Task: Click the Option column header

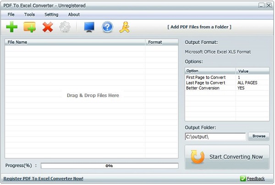Action: pyautogui.click(x=210, y=71)
